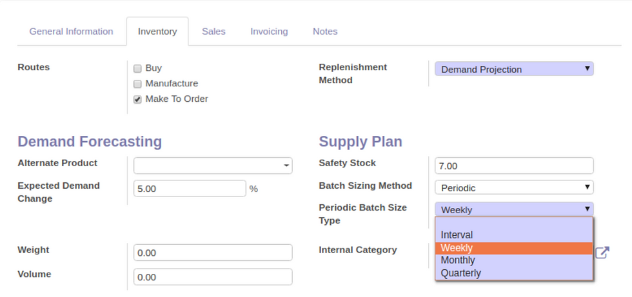Switch to the General Information tab

click(x=72, y=32)
